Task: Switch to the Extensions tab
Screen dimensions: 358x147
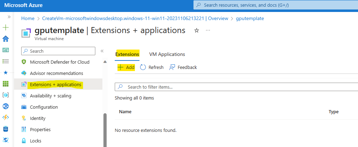Action: [127, 55]
